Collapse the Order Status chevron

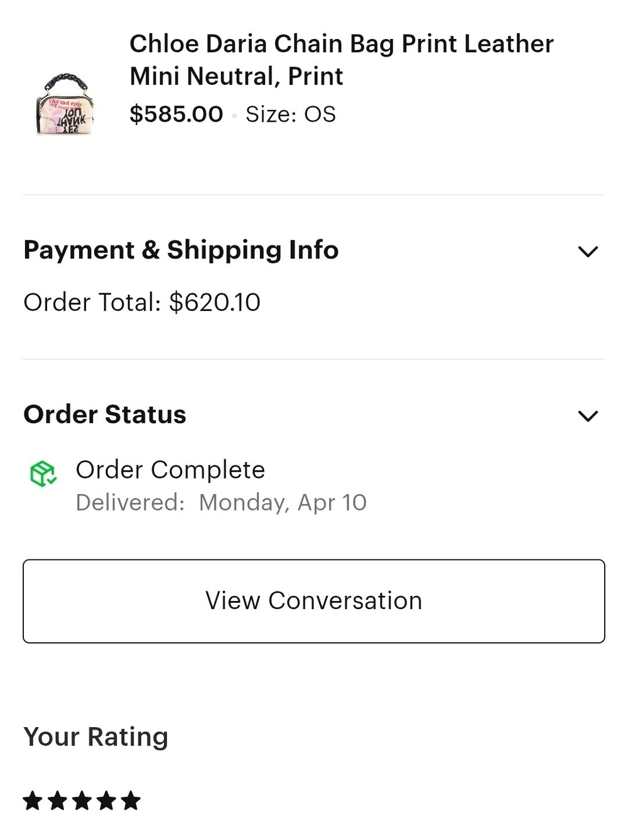pos(588,416)
